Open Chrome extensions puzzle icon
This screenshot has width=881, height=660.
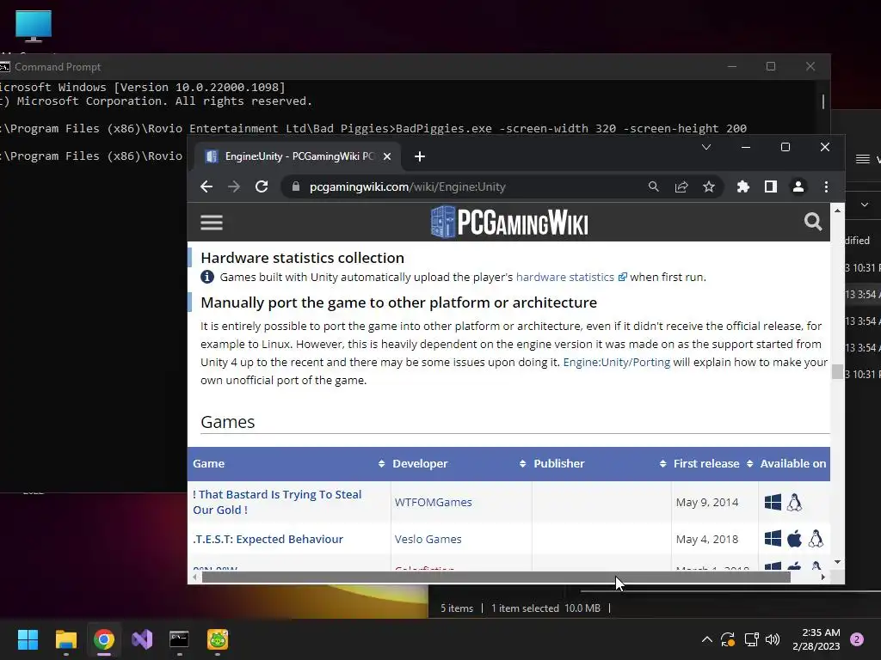pos(742,186)
